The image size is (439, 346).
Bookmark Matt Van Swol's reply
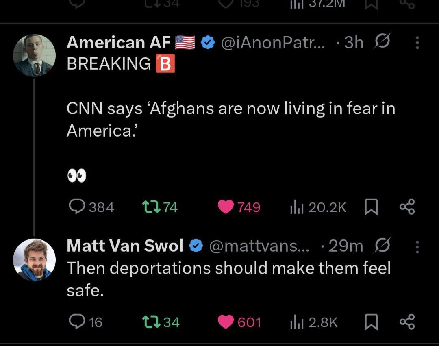[370, 322]
